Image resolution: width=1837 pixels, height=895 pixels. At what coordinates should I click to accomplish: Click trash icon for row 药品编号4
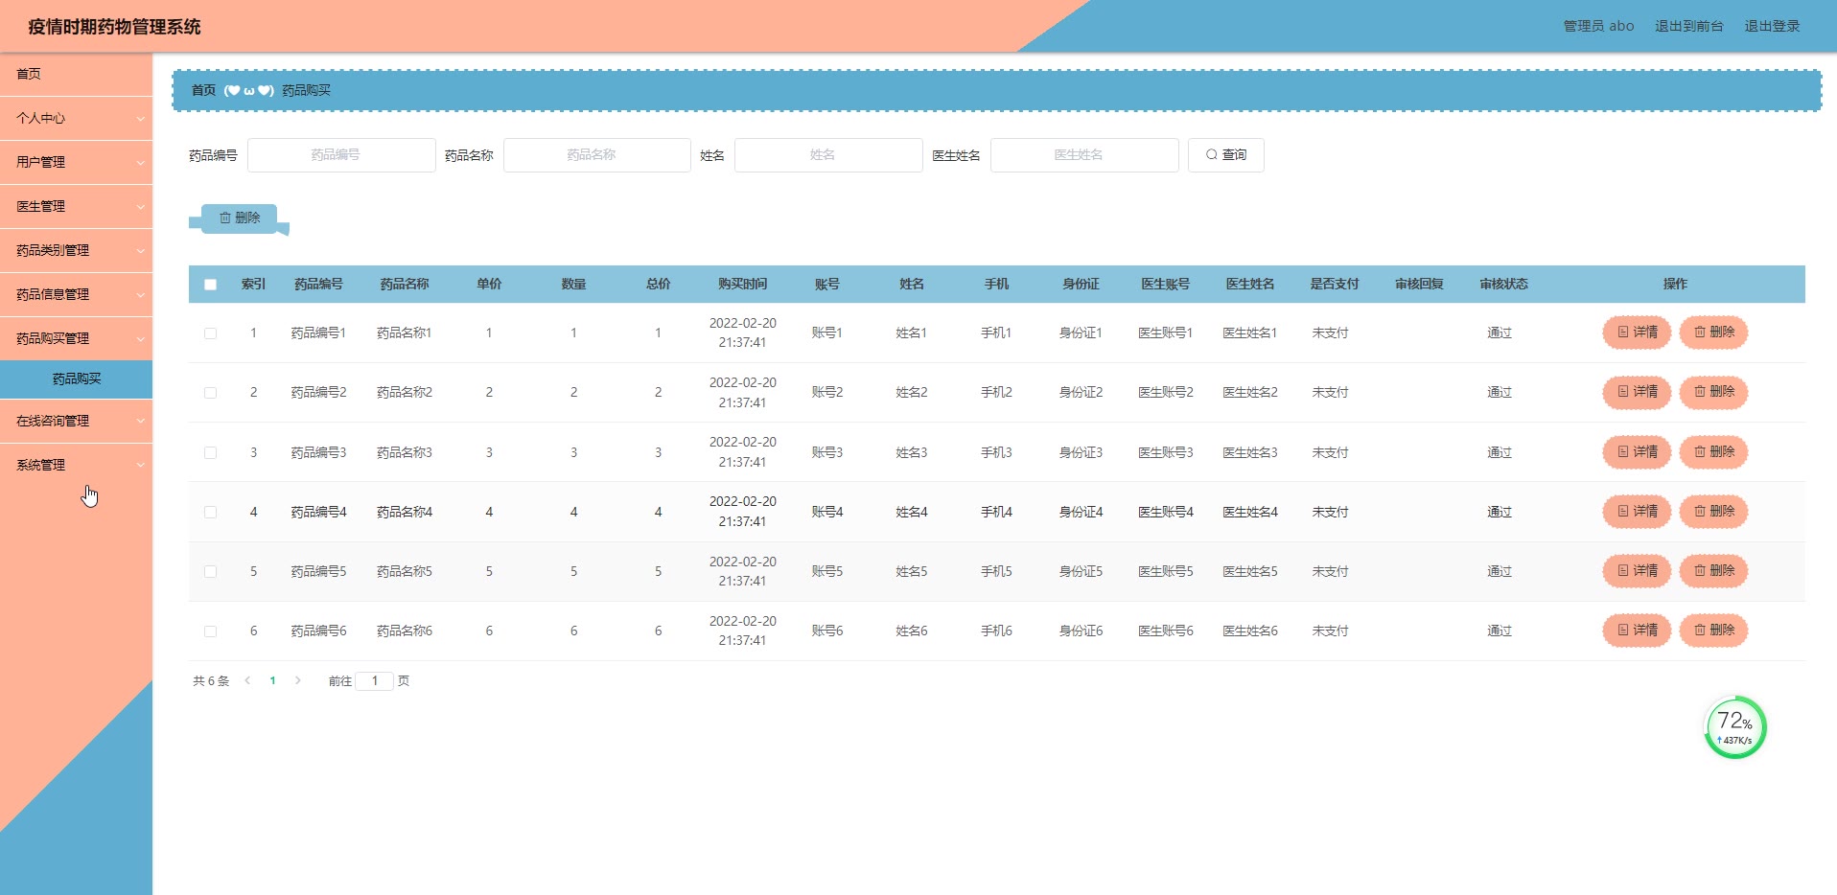(x=1700, y=512)
